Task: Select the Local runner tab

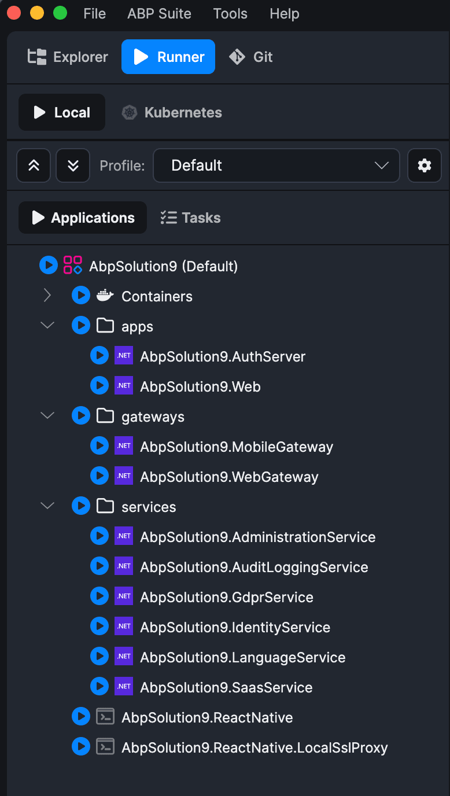Action: [62, 112]
